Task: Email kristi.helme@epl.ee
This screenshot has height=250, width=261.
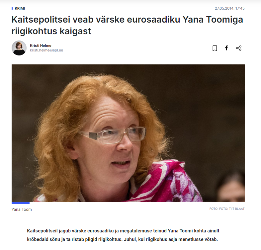Action: tap(46, 50)
